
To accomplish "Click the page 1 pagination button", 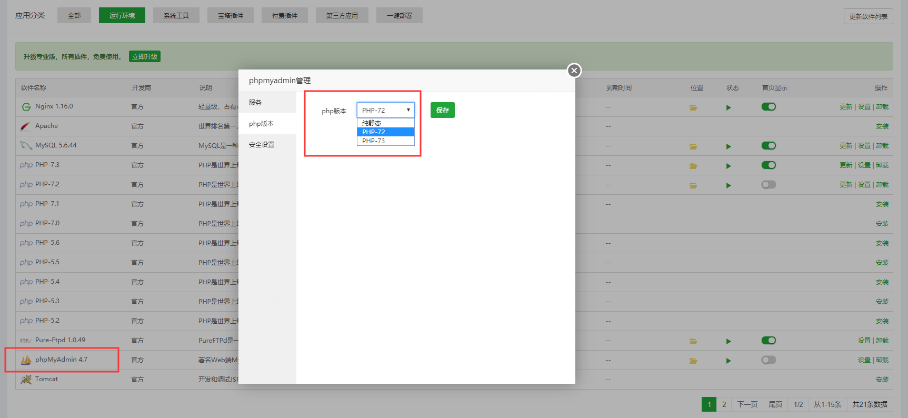I will pos(709,404).
